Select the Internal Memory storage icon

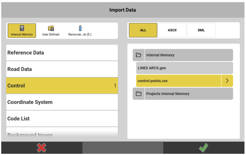[x=22, y=29]
